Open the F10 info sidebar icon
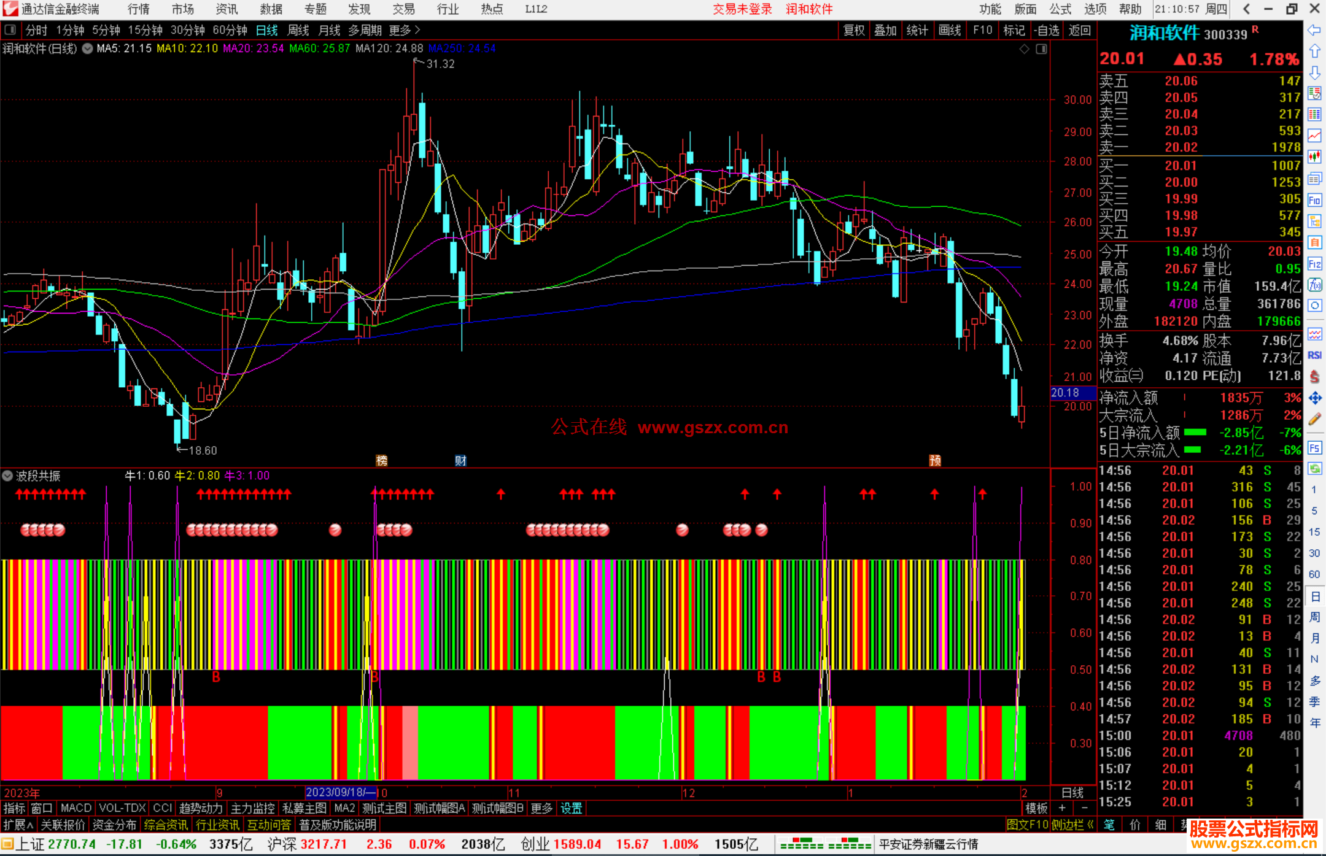 click(x=1314, y=200)
